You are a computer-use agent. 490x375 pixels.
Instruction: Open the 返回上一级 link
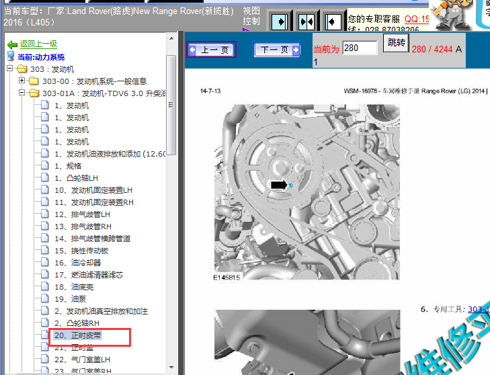coord(38,44)
